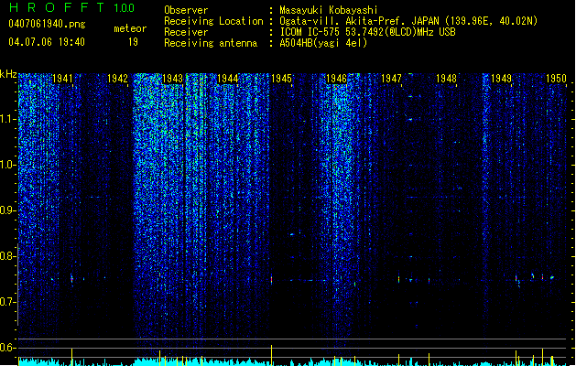Click the Receiving Location field label

pos(213,21)
